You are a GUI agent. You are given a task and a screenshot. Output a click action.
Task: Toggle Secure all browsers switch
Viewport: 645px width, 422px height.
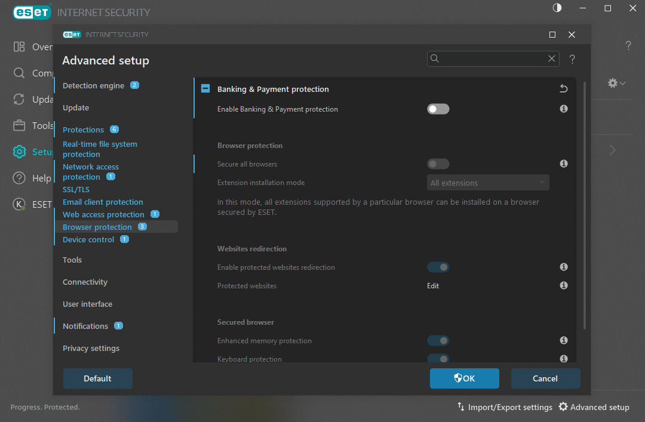438,164
